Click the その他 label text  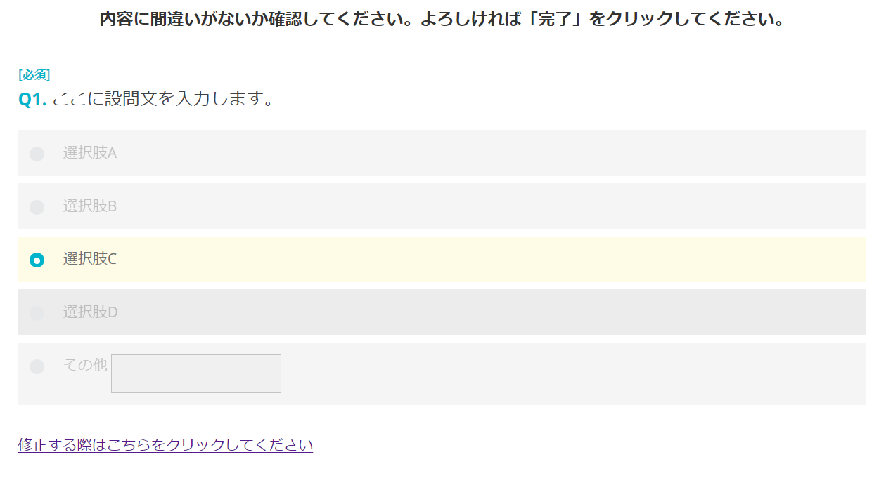tap(85, 365)
